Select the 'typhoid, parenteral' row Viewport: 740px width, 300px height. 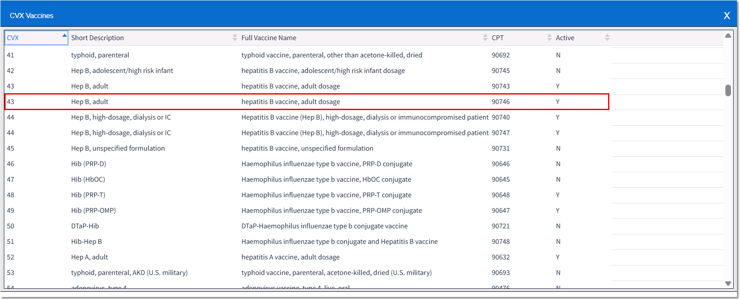[x=307, y=55]
